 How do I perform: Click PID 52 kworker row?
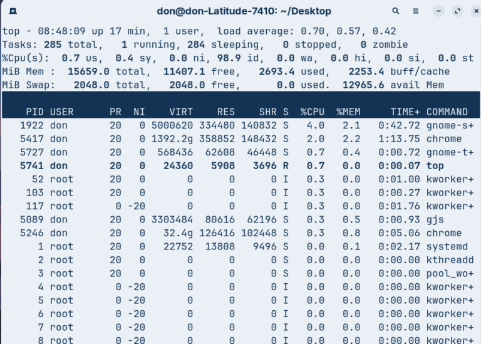coord(38,179)
